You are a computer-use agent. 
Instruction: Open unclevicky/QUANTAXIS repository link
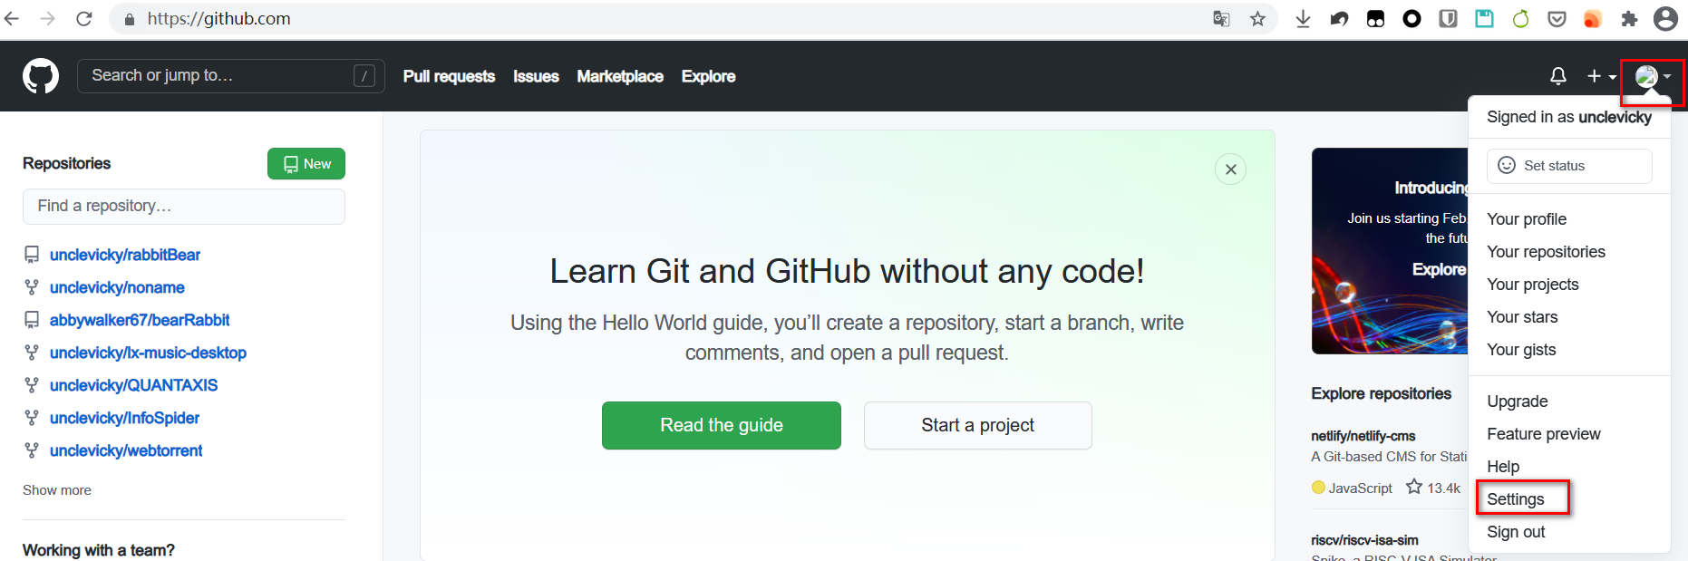point(133,385)
